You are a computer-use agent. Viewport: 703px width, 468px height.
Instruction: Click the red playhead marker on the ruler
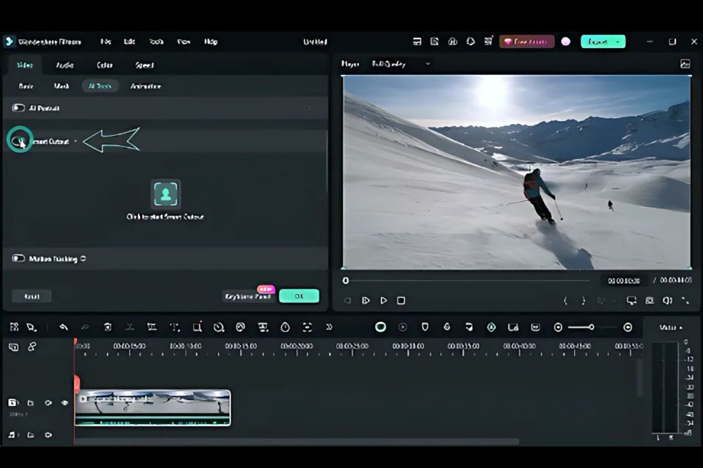click(75, 341)
